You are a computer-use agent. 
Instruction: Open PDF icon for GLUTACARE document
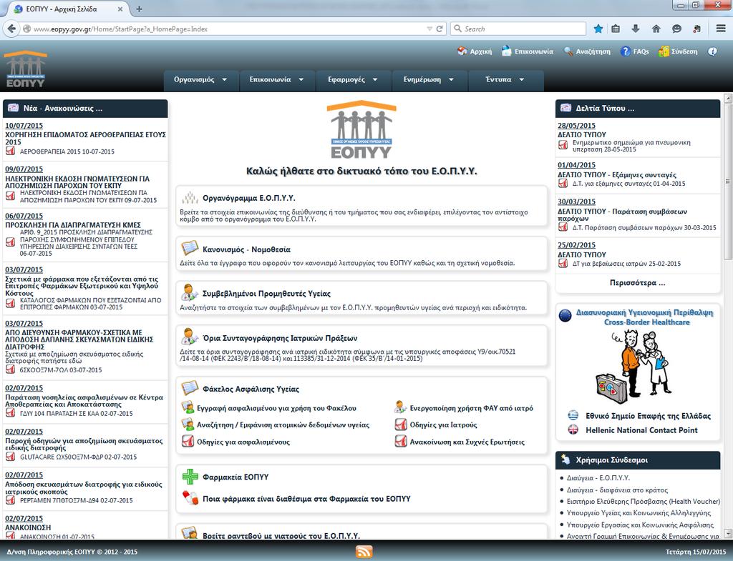(x=10, y=457)
